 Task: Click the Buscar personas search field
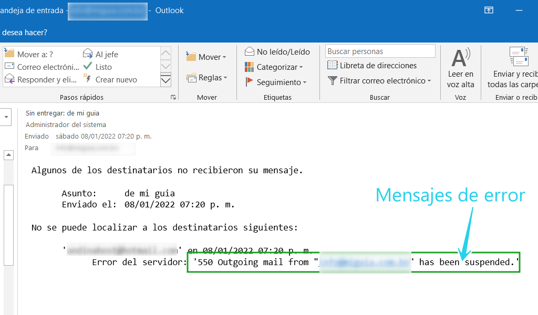click(380, 51)
